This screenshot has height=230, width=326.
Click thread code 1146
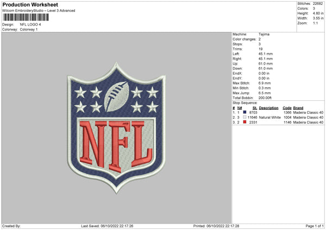(x=287, y=123)
